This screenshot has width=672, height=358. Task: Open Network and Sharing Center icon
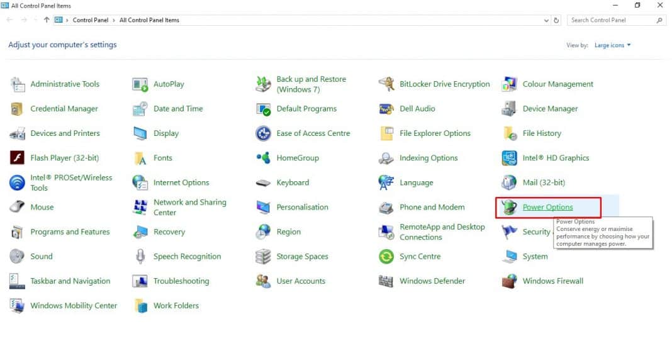[140, 208]
